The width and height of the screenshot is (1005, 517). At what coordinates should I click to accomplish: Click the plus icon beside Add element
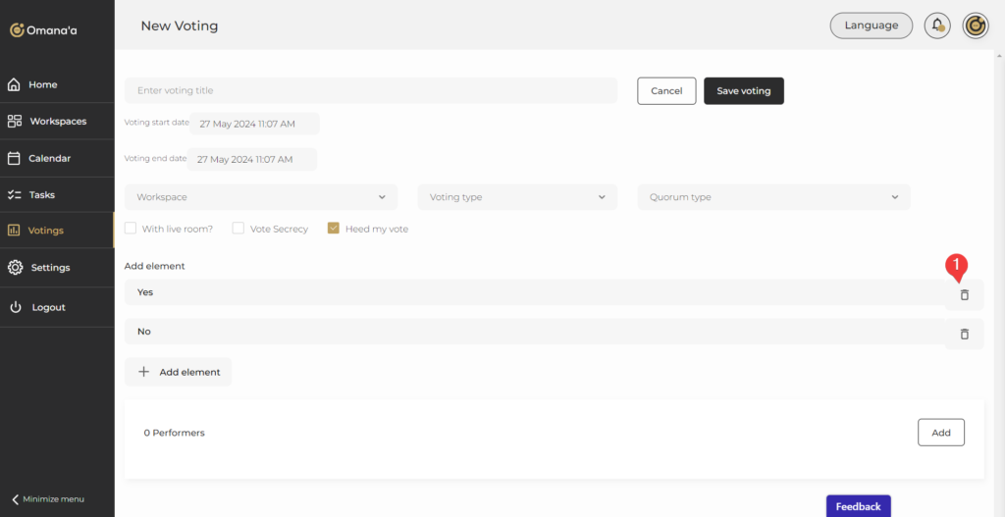pyautogui.click(x=143, y=372)
